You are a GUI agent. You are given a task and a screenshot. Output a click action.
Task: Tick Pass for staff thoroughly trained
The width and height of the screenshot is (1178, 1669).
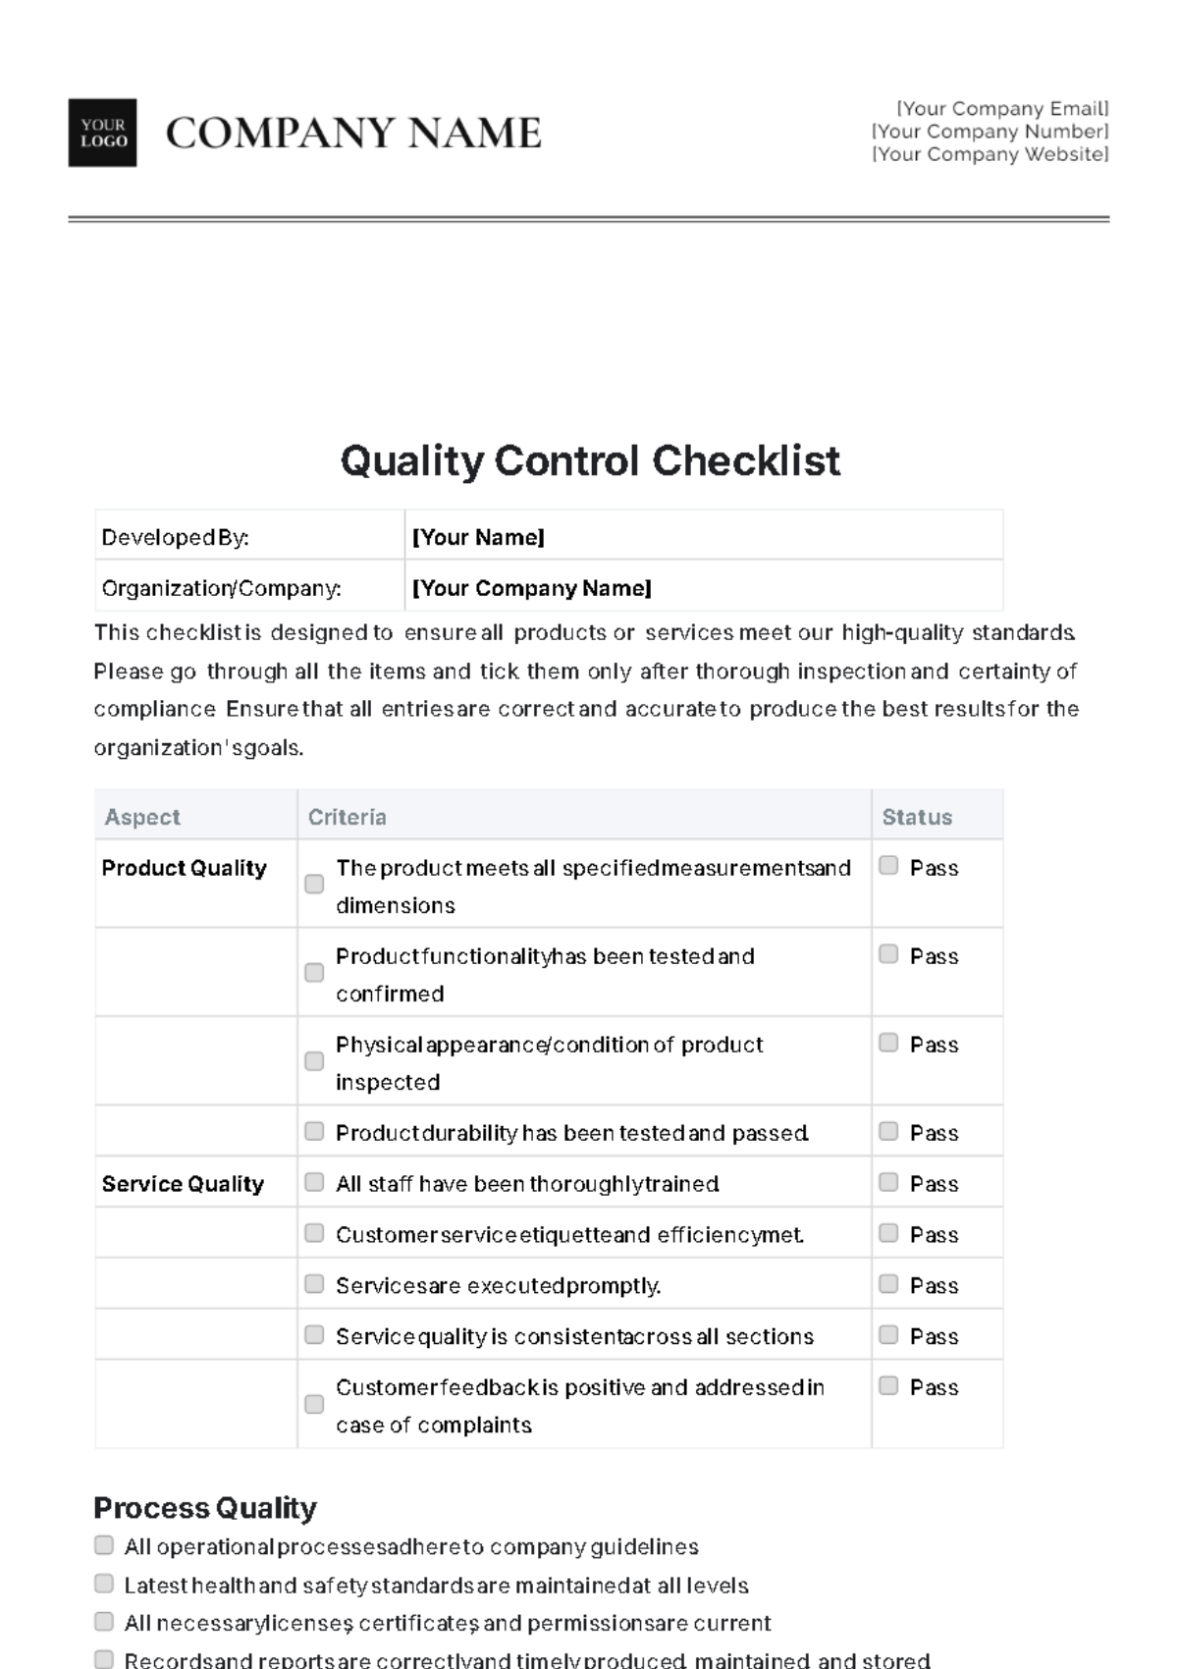pyautogui.click(x=888, y=1182)
